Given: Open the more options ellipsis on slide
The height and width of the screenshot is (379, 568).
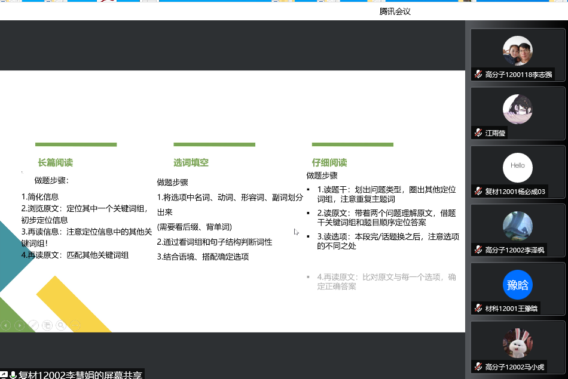Looking at the screenshot, I should (x=75, y=325).
